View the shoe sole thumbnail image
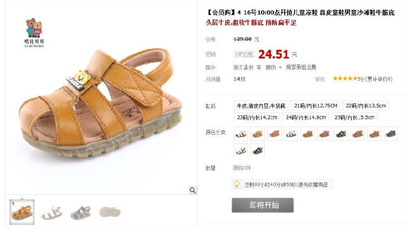The height and width of the screenshot is (228, 408). click(x=110, y=212)
